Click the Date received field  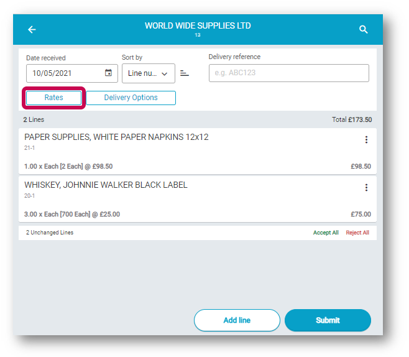tap(72, 73)
